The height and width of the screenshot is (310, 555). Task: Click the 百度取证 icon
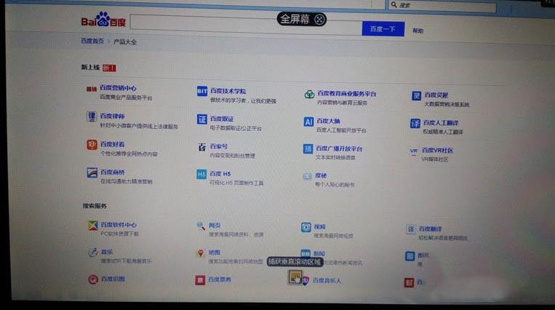[x=201, y=119]
